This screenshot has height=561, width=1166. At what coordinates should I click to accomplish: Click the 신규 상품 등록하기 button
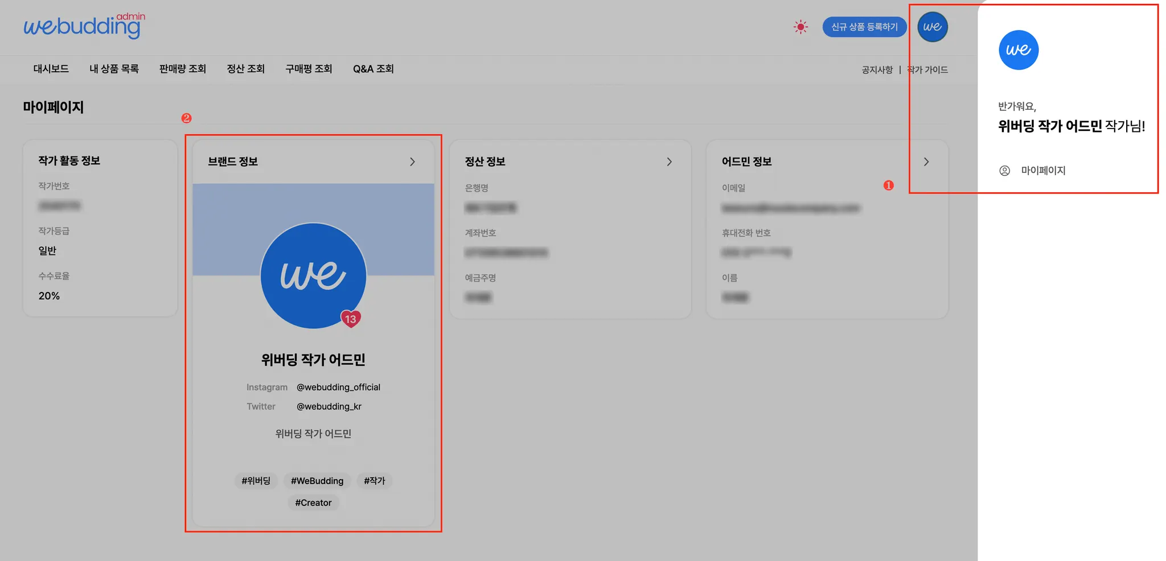pos(864,27)
